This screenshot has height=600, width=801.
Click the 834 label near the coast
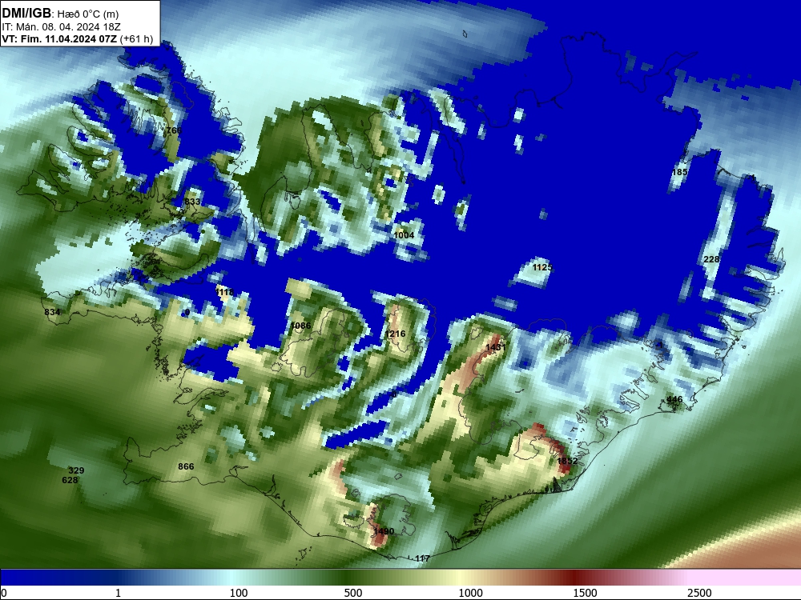(52, 312)
